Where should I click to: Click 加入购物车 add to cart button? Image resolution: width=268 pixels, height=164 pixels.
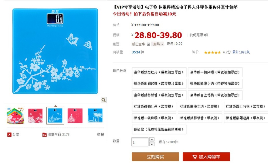point(206,157)
